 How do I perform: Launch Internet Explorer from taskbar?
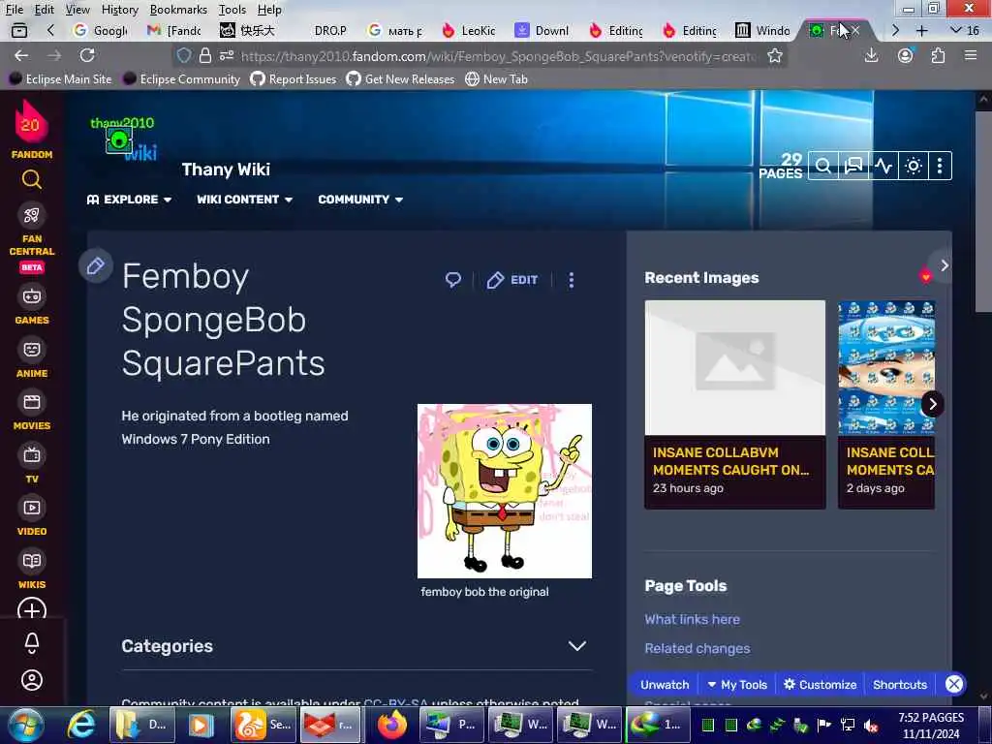tap(81, 725)
